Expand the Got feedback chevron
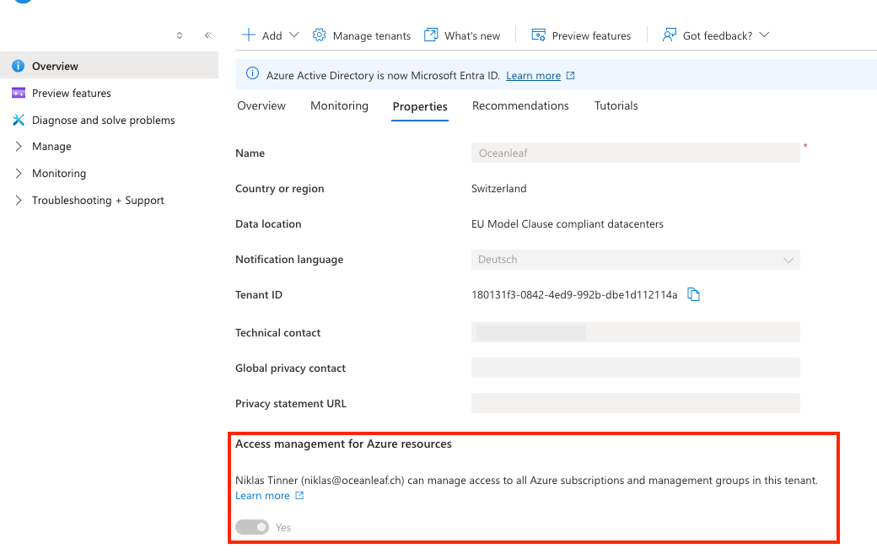 [x=765, y=35]
